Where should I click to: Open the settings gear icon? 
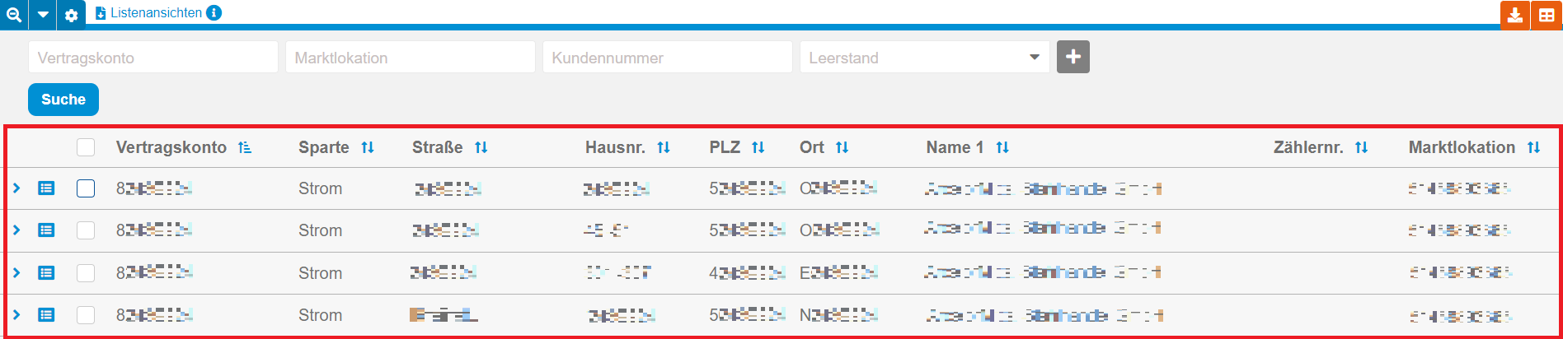tap(72, 15)
